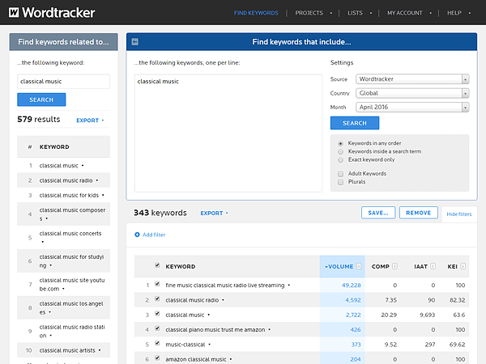Sort by the IAAT column header

tap(420, 266)
